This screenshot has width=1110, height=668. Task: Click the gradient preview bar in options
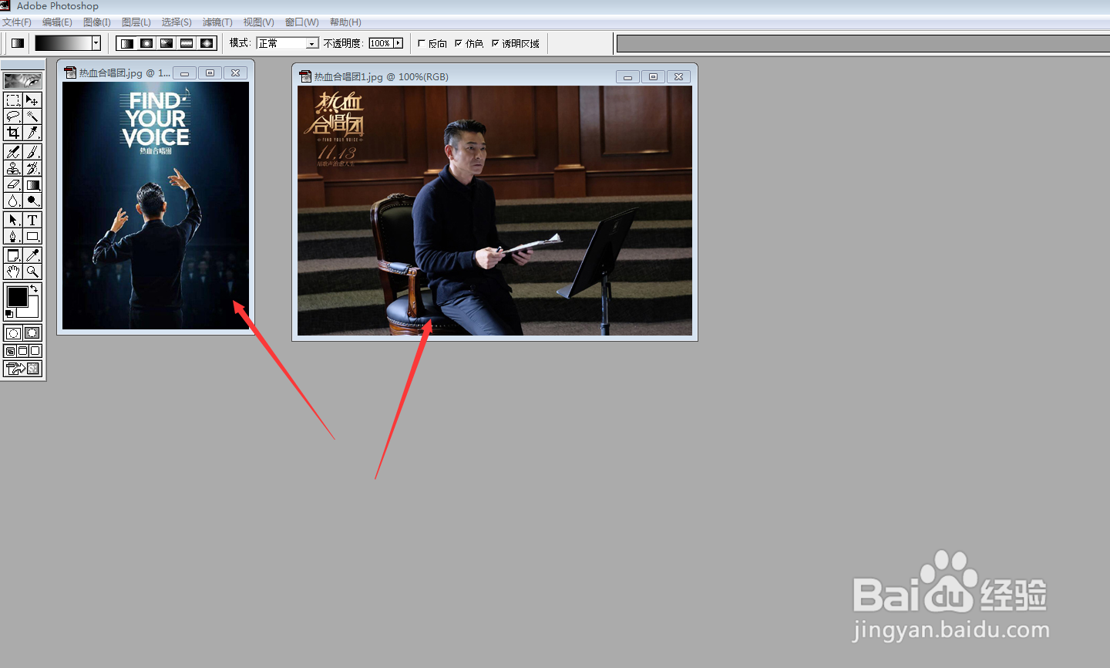pos(63,43)
